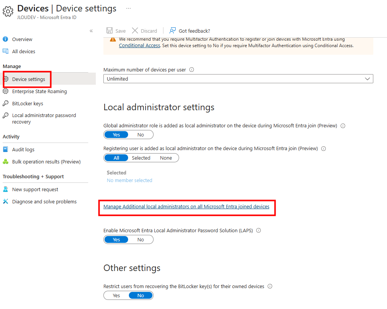The image size is (387, 309).
Task: Click the New support request person icon
Action: 5,189
